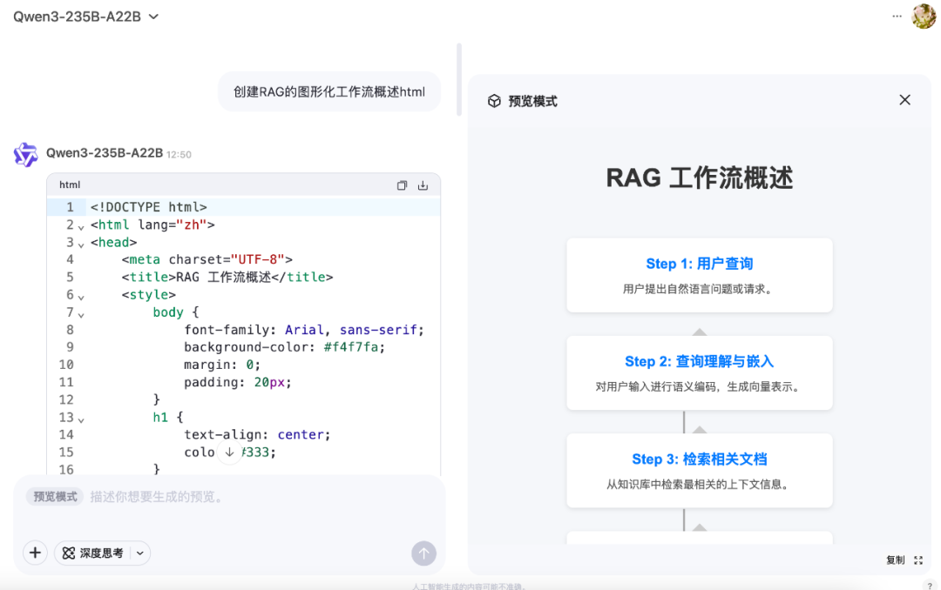Collapse the head tag fold on line 3
The image size is (941, 590).
click(81, 245)
